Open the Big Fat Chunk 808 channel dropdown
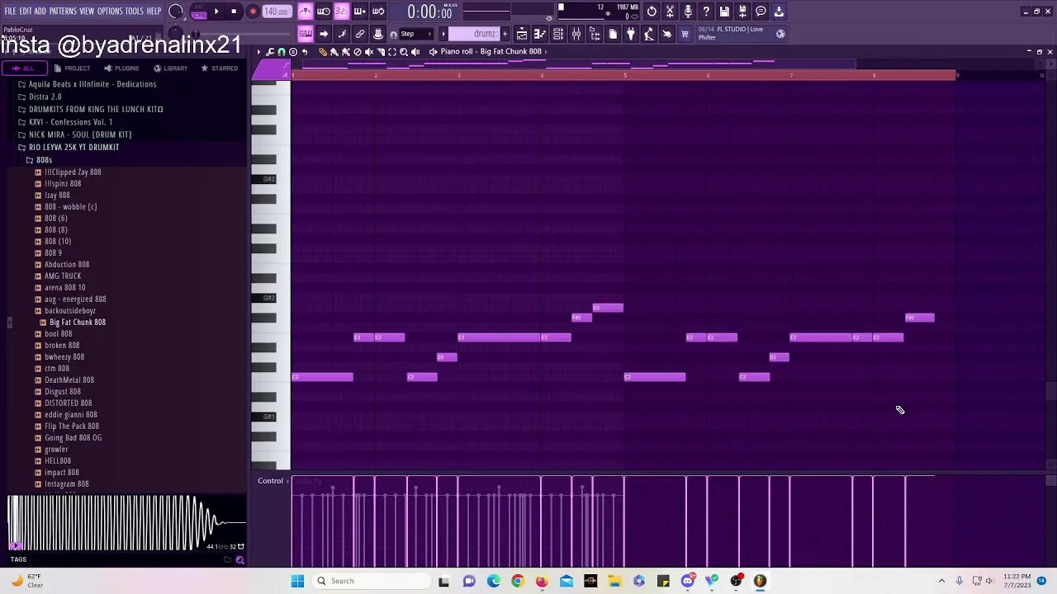 [x=511, y=51]
